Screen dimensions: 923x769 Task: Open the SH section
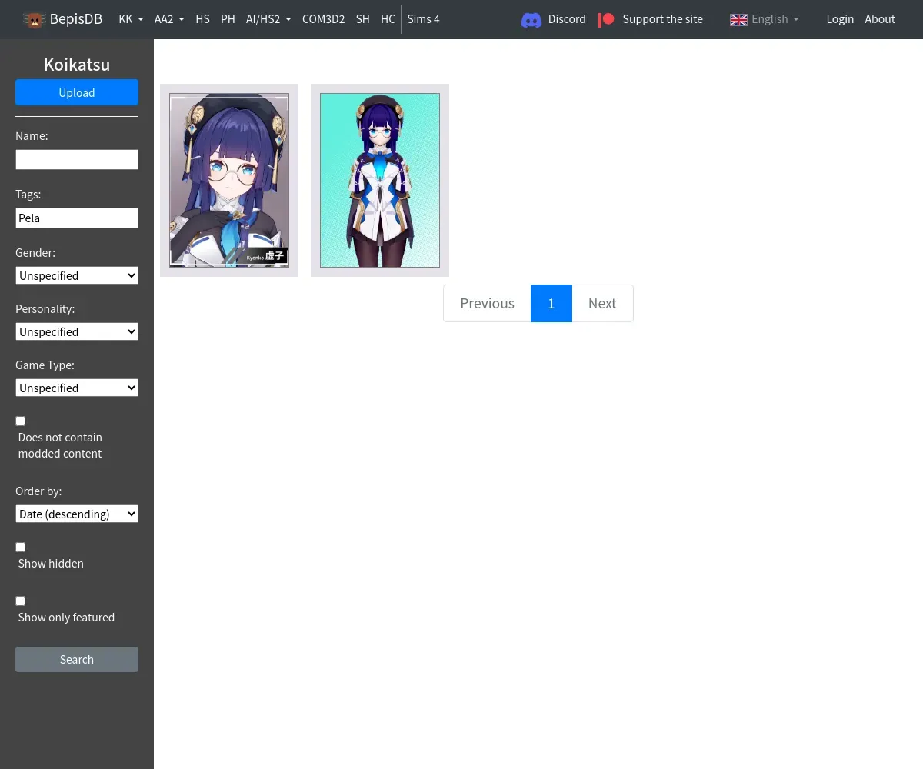(362, 19)
